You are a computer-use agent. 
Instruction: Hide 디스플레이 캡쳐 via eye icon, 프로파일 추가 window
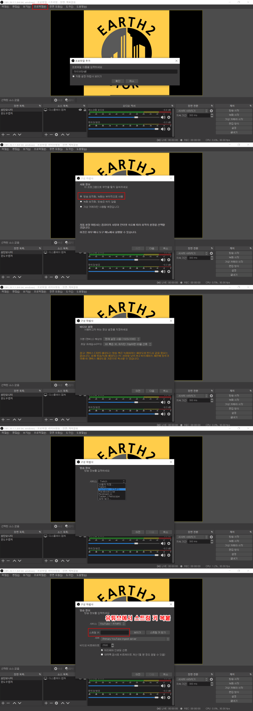(80, 110)
